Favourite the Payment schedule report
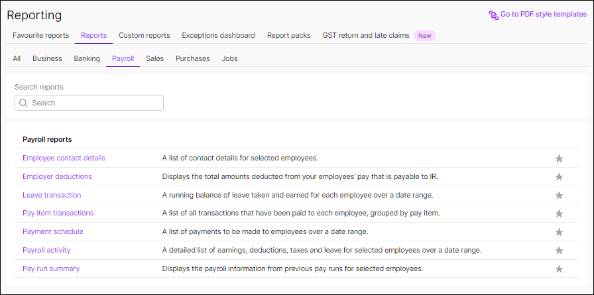The image size is (594, 295). (559, 232)
